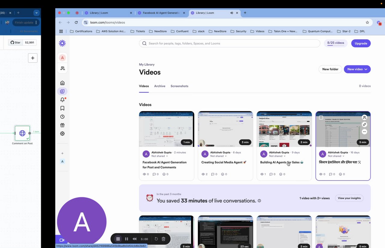The width and height of the screenshot is (385, 248).
Task: Click the Chrome address bar URL
Action: 108,22
